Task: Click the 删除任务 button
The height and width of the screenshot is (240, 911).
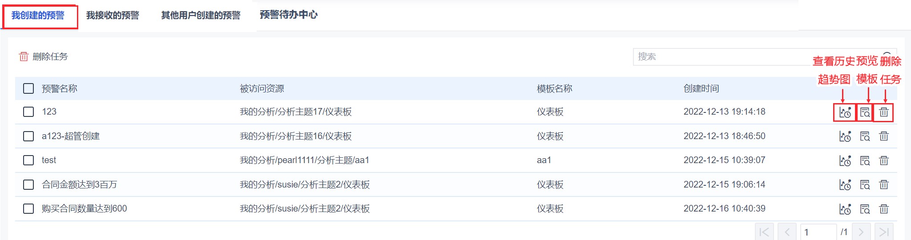Action: (x=43, y=56)
